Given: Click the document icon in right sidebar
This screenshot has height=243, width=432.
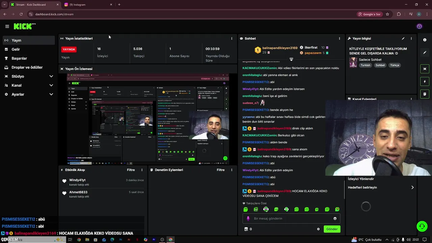Looking at the screenshot, I should tap(425, 94).
